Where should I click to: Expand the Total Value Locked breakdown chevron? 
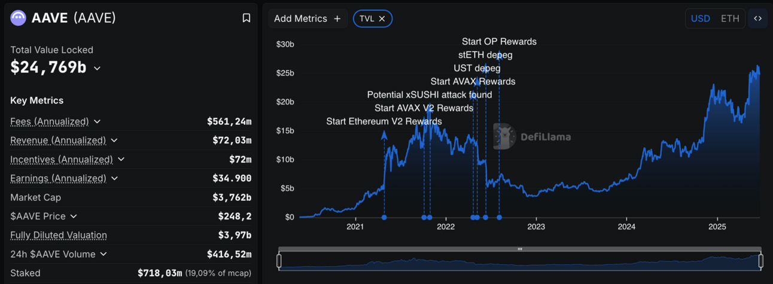click(x=97, y=68)
